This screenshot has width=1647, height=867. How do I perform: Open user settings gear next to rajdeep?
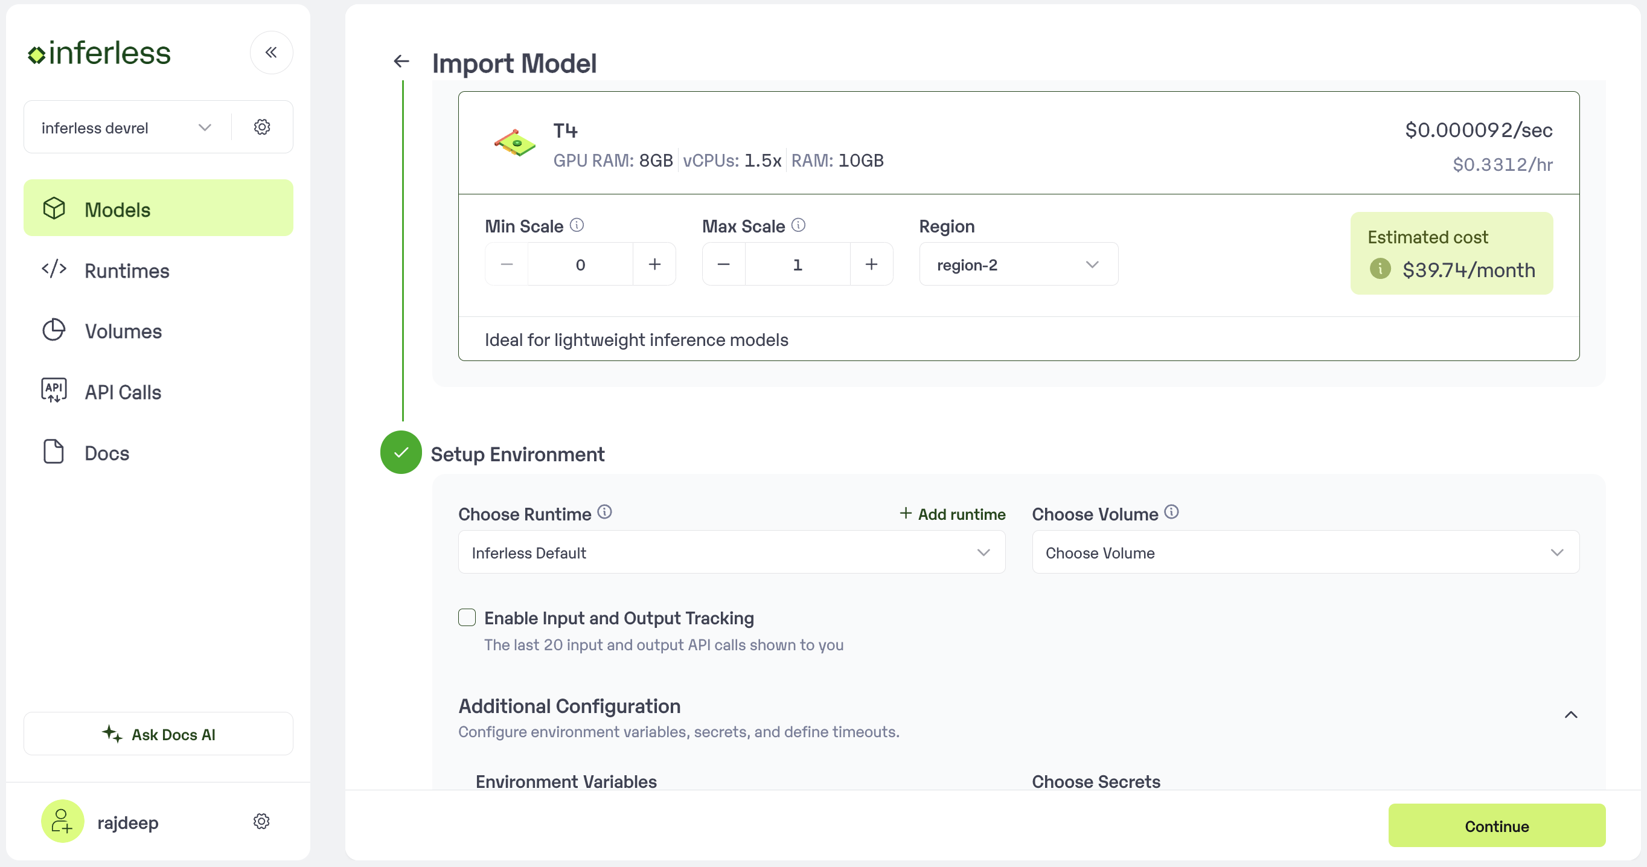point(261,821)
